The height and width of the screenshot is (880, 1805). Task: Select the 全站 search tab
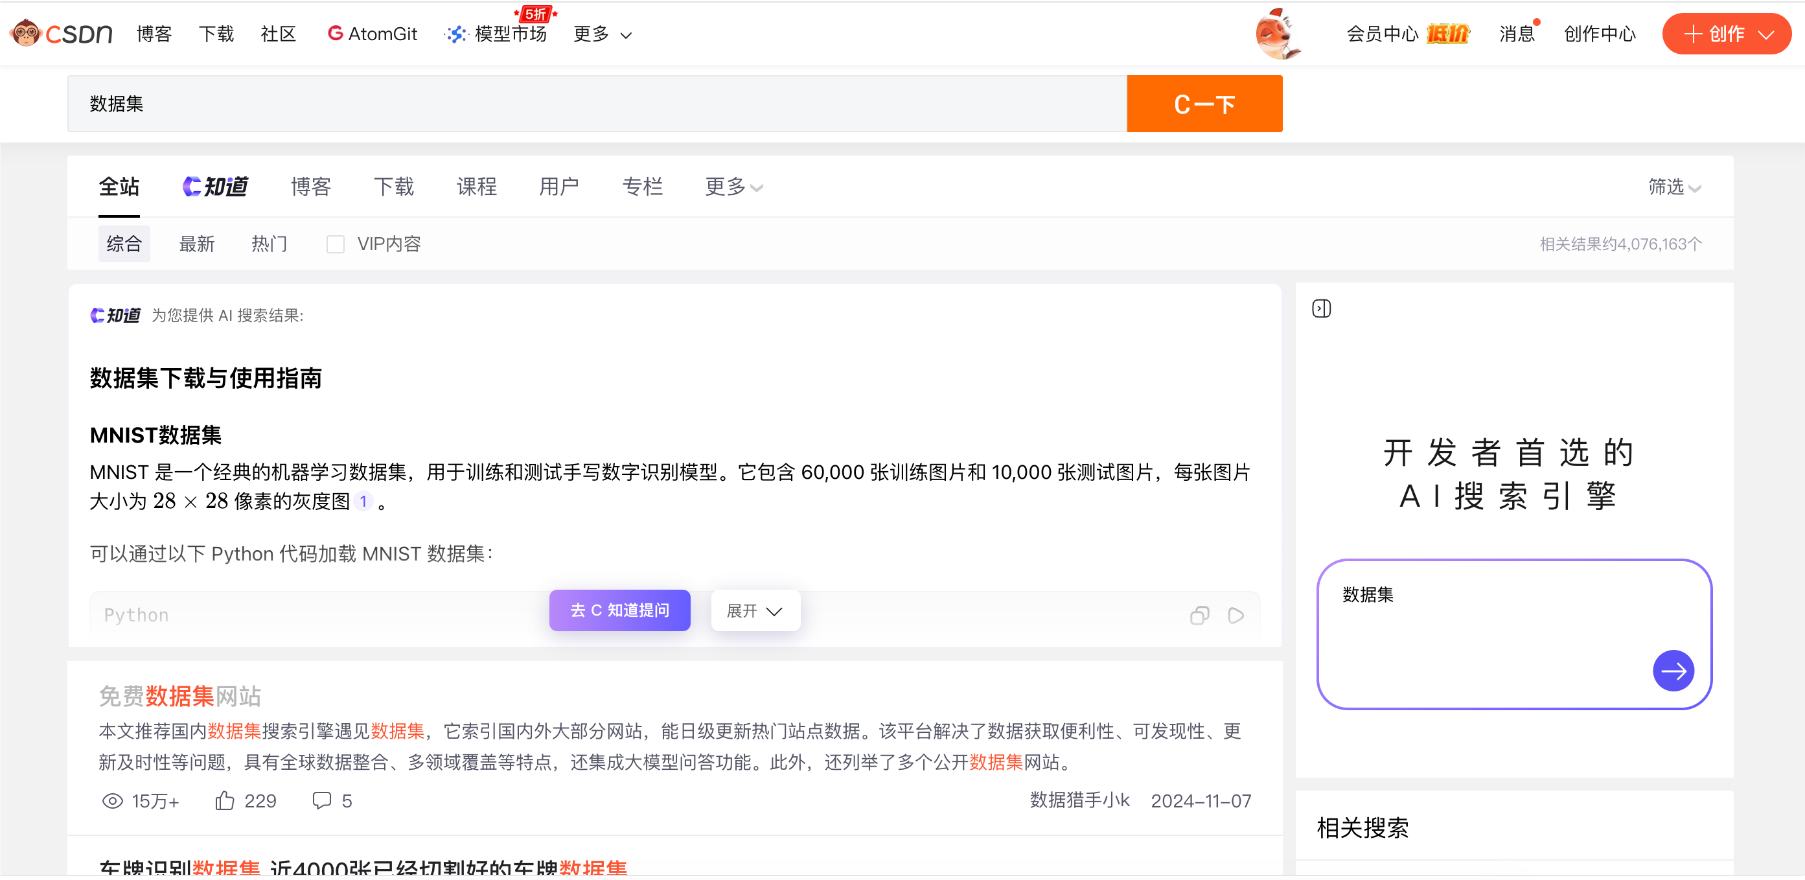click(119, 187)
